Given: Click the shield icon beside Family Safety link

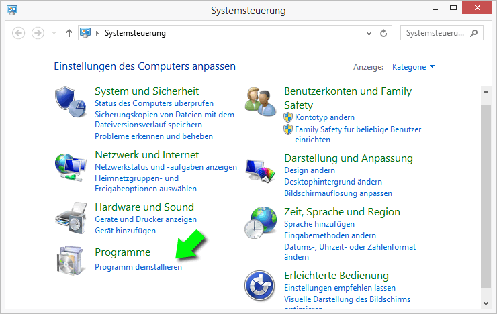Looking at the screenshot, I should click(288, 129).
